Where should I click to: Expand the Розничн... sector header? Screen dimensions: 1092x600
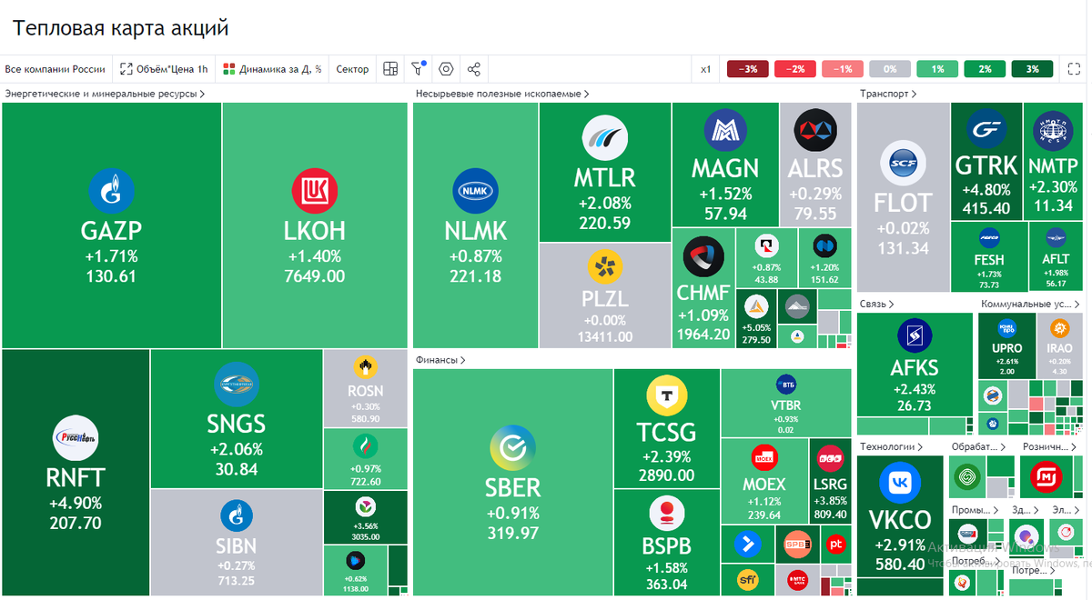1048,447
